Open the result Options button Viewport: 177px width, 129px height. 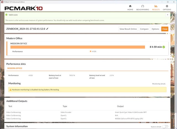[155, 29]
